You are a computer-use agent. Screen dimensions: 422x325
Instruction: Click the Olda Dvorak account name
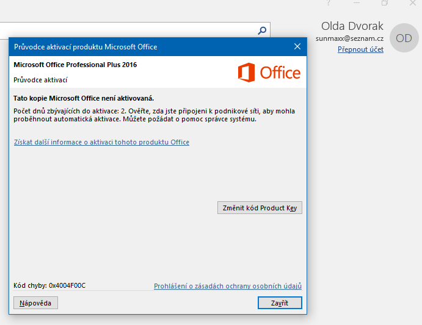click(352, 26)
